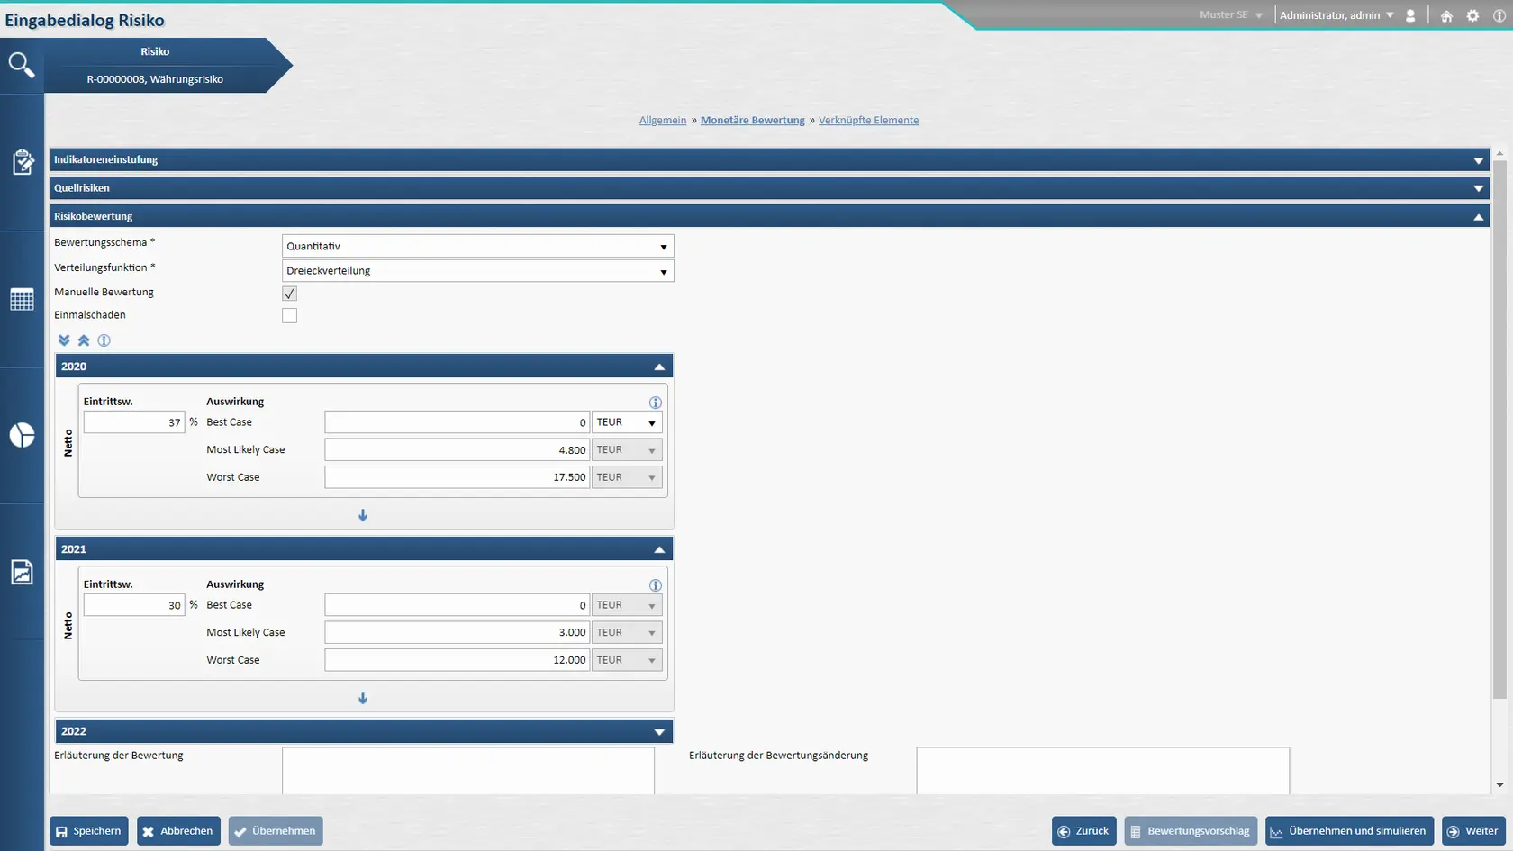1513x851 pixels.
Task: Open the Verteilungsfunktion dropdown
Action: tap(477, 271)
